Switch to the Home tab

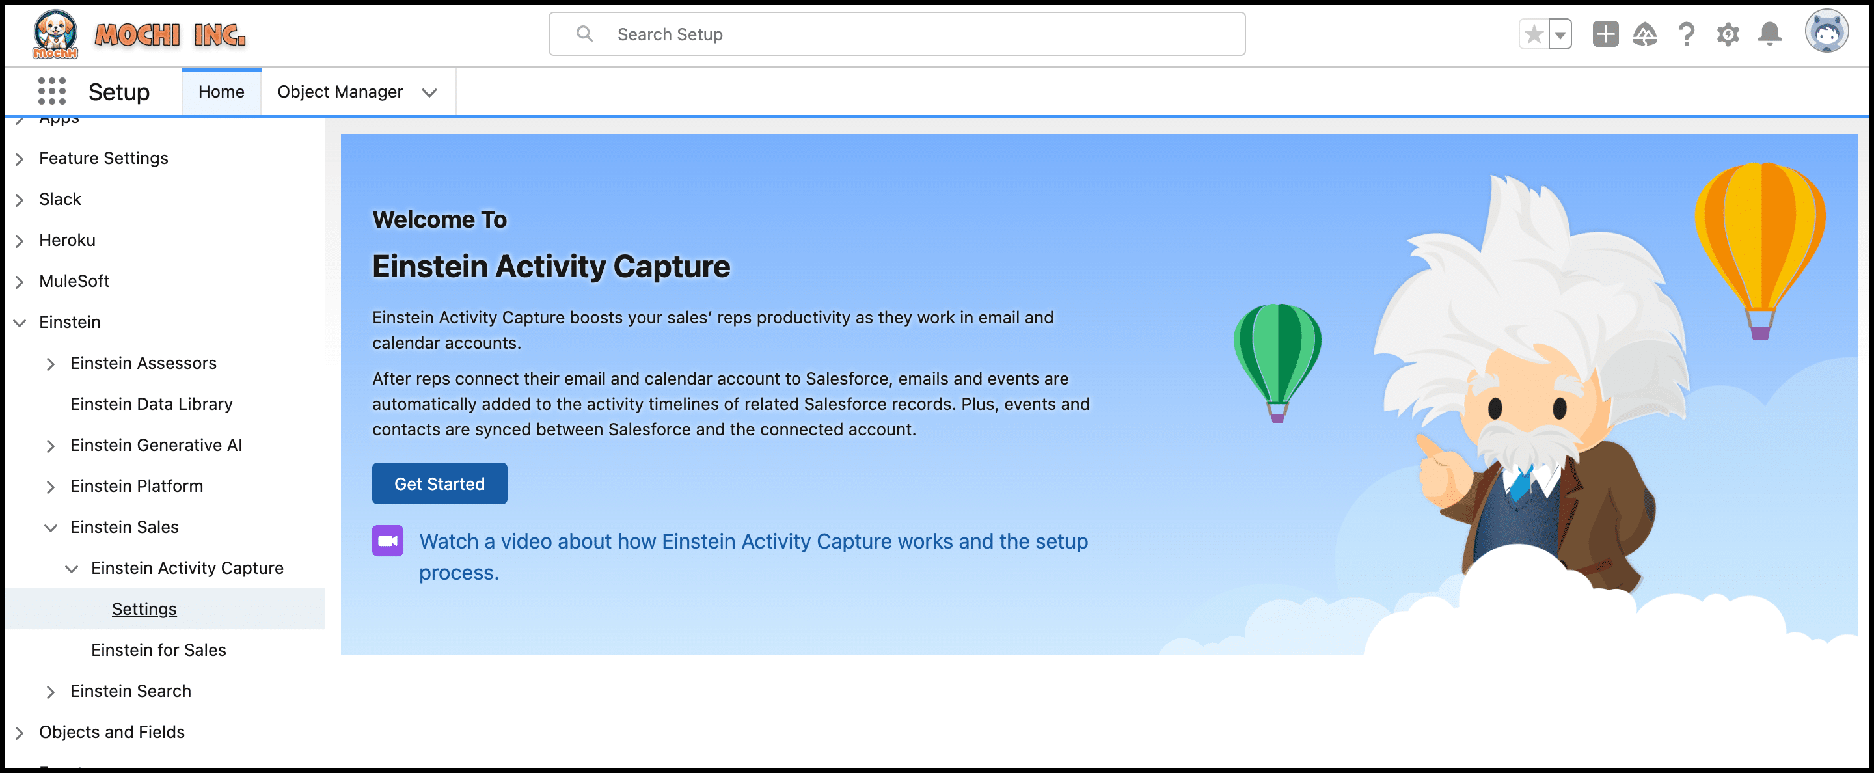(x=221, y=92)
